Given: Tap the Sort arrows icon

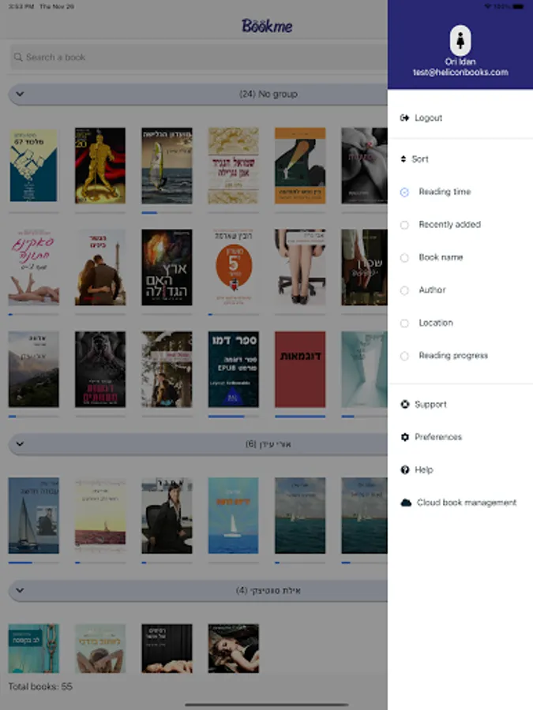Looking at the screenshot, I should tap(404, 159).
